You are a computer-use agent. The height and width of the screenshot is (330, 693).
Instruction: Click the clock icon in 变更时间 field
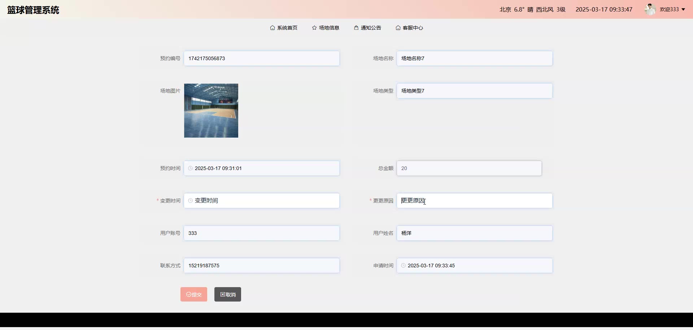[x=191, y=201]
